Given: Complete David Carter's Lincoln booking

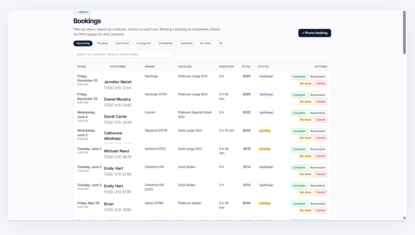Looking at the screenshot, I should coord(299,113).
